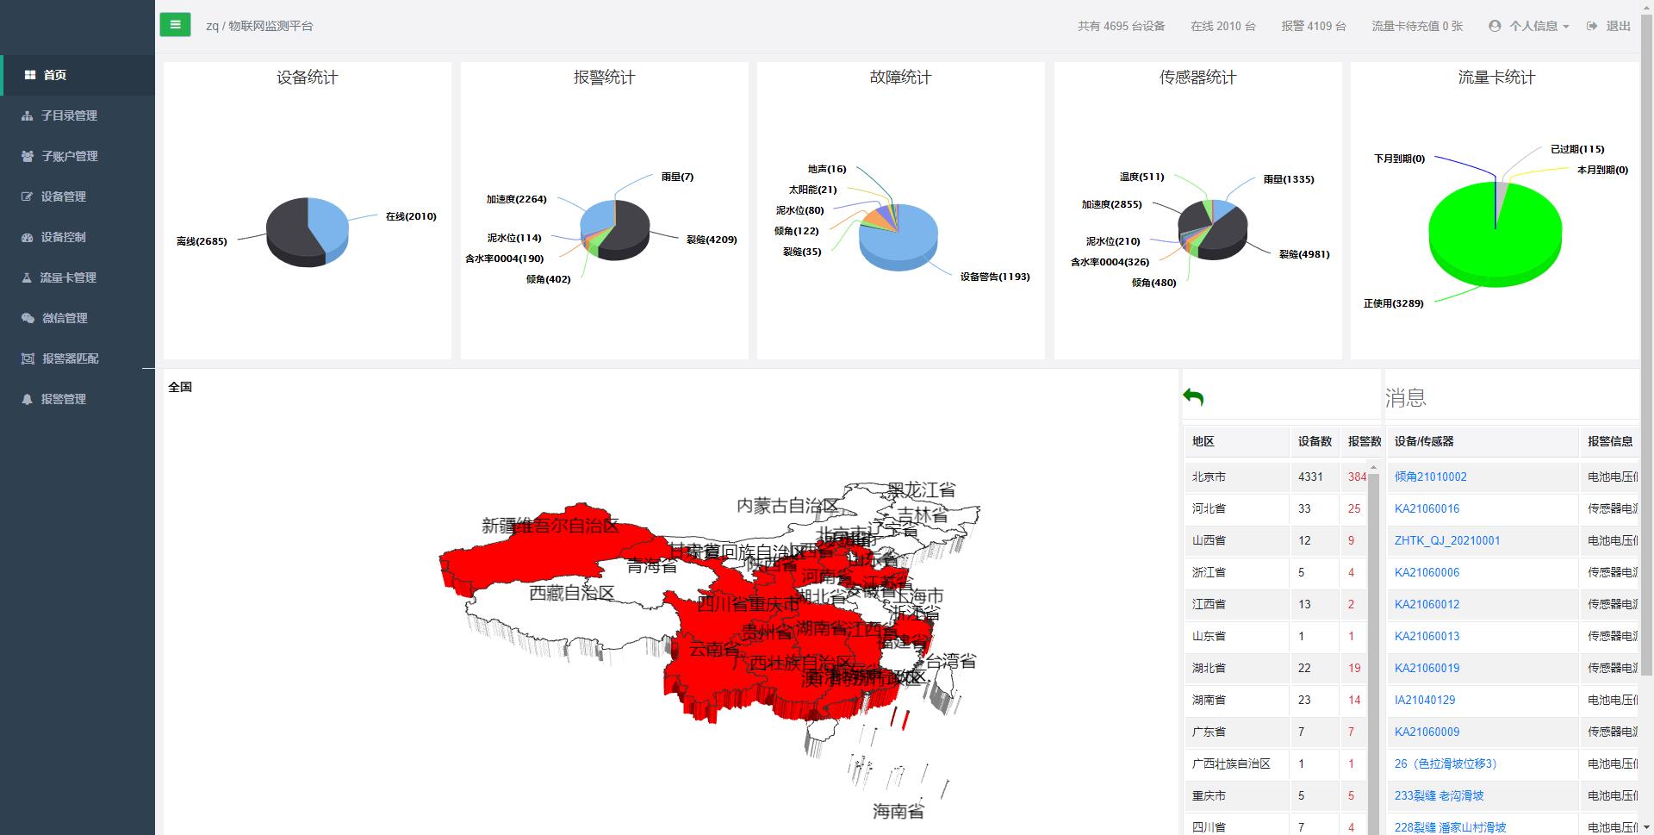Click 退出 to log out
The height and width of the screenshot is (835, 1654).
(x=1609, y=26)
